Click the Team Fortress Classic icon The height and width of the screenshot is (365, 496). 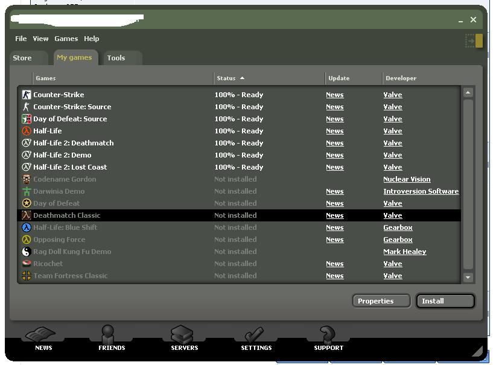[x=27, y=276]
